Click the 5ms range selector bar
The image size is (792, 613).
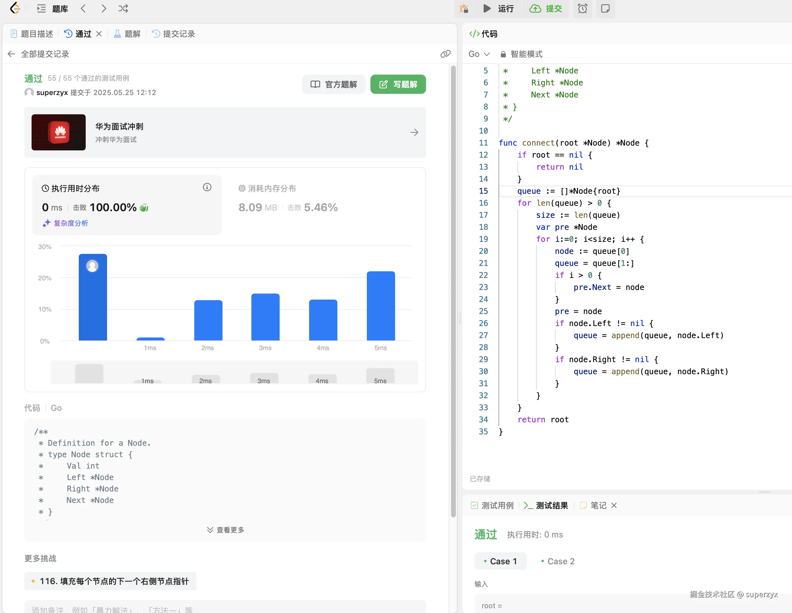coord(380,376)
